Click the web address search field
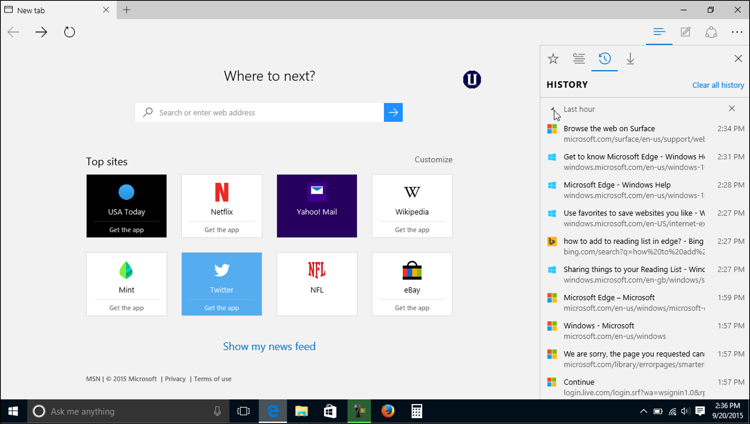The image size is (750, 424). [x=260, y=112]
